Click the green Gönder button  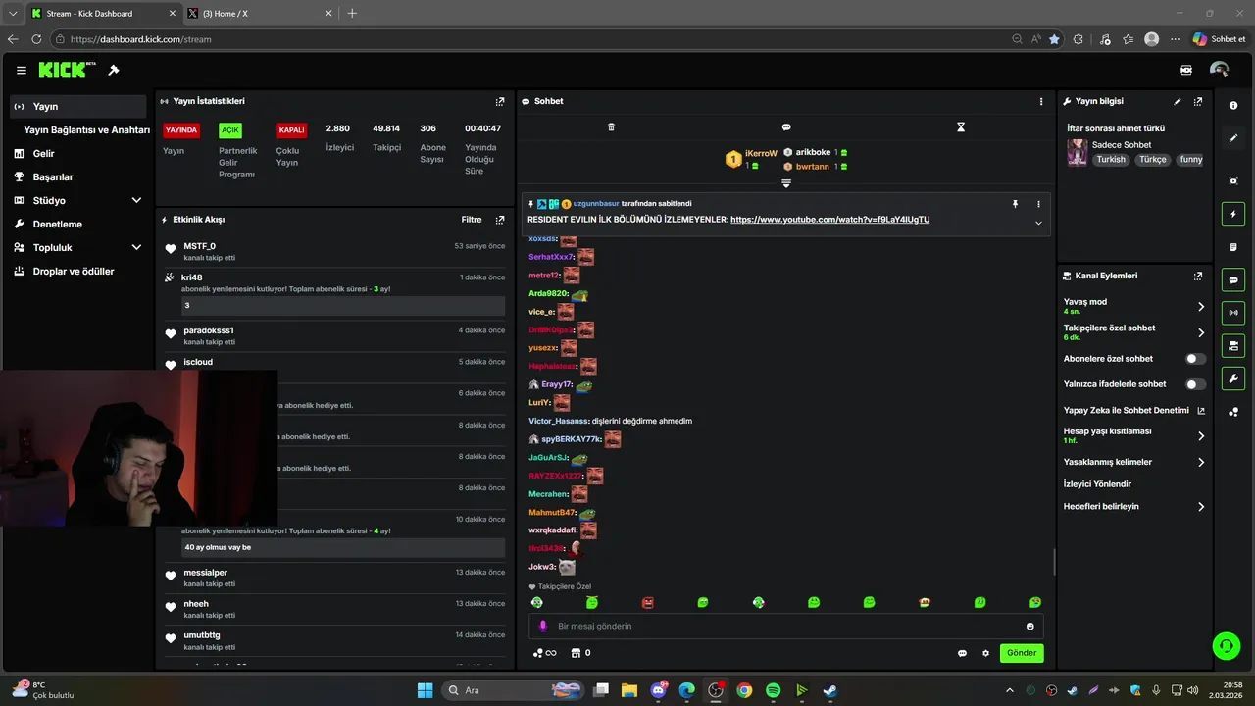click(1022, 653)
